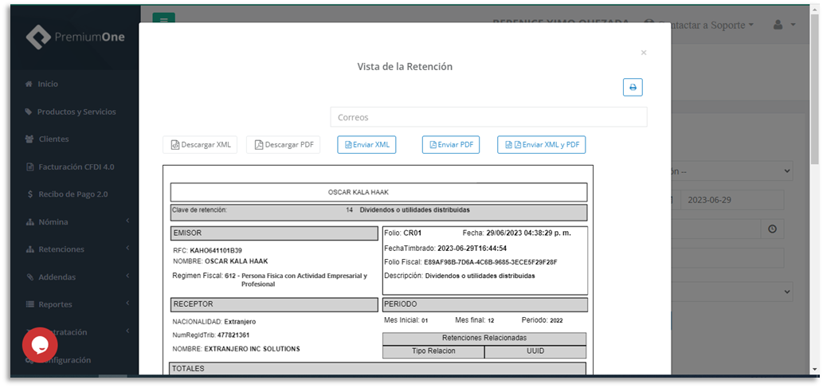This screenshot has width=823, height=388.
Task: Open Facturación CFDI 4.0 menu item
Action: point(76,167)
